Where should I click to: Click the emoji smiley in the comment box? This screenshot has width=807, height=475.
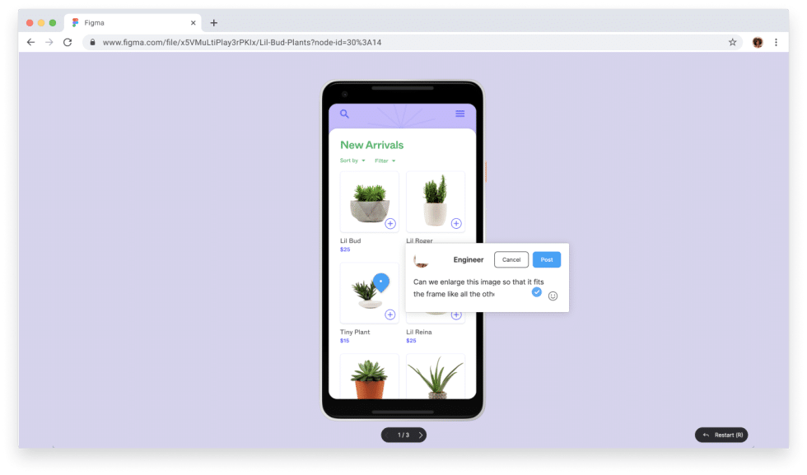click(x=553, y=296)
